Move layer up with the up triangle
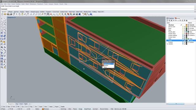196x110 pixels. tap(174, 20)
